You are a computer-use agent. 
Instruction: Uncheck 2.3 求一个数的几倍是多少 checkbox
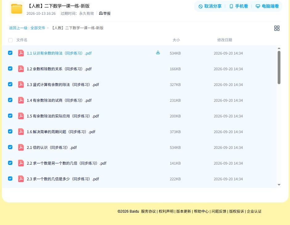[x=10, y=178]
